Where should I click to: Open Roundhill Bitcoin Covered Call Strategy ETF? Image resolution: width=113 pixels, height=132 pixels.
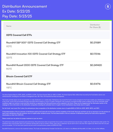28,84
